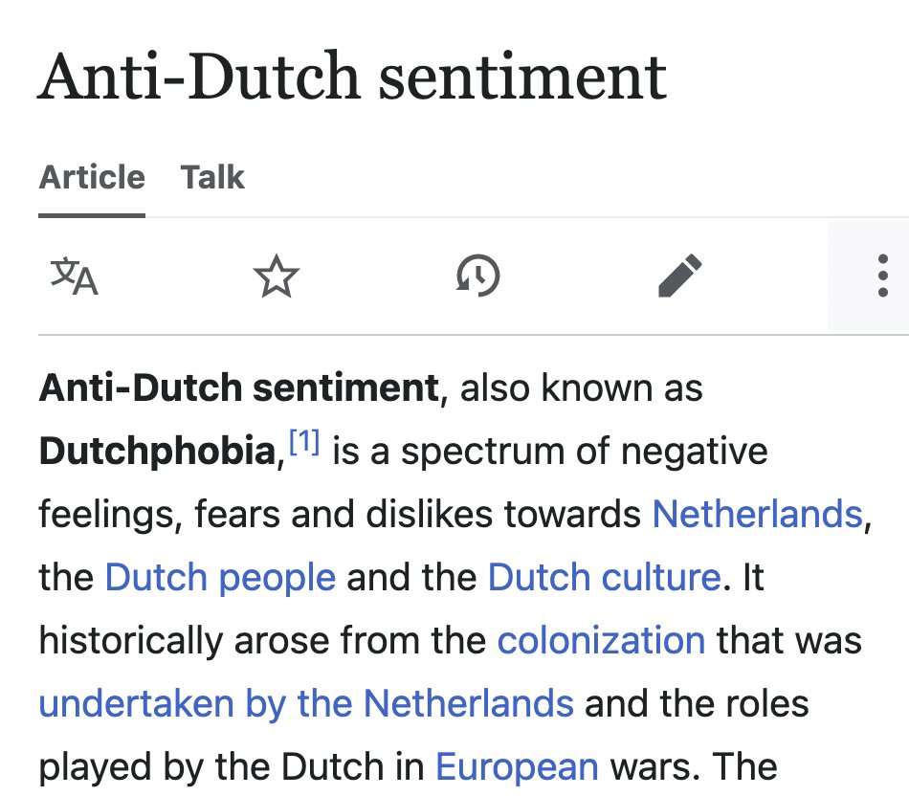This screenshot has width=909, height=796.
Task: Toggle the watchlist star for this article
Action: [277, 276]
